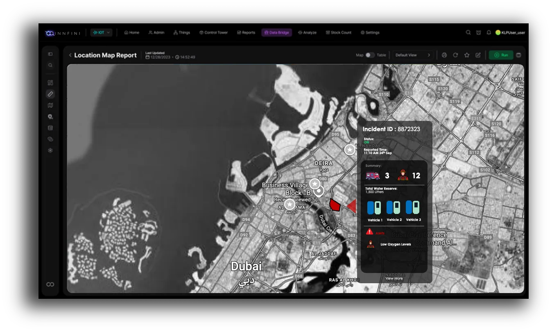Open the Home menu

[132, 32]
